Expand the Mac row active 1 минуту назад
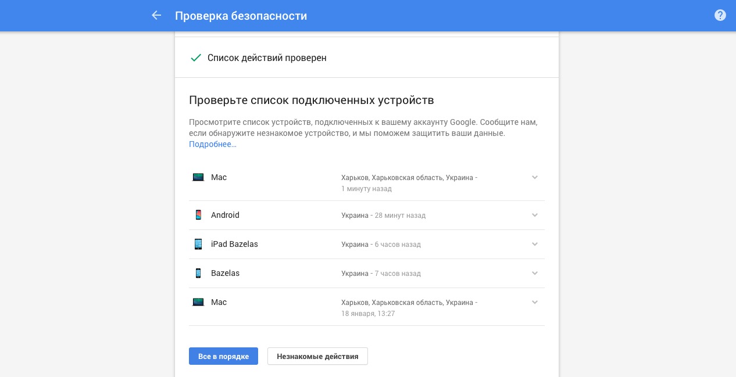The image size is (736, 377). (535, 177)
